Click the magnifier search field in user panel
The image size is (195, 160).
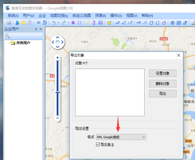[x=23, y=36]
